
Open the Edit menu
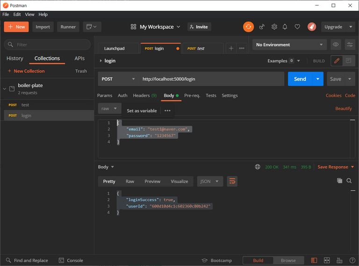[17, 14]
